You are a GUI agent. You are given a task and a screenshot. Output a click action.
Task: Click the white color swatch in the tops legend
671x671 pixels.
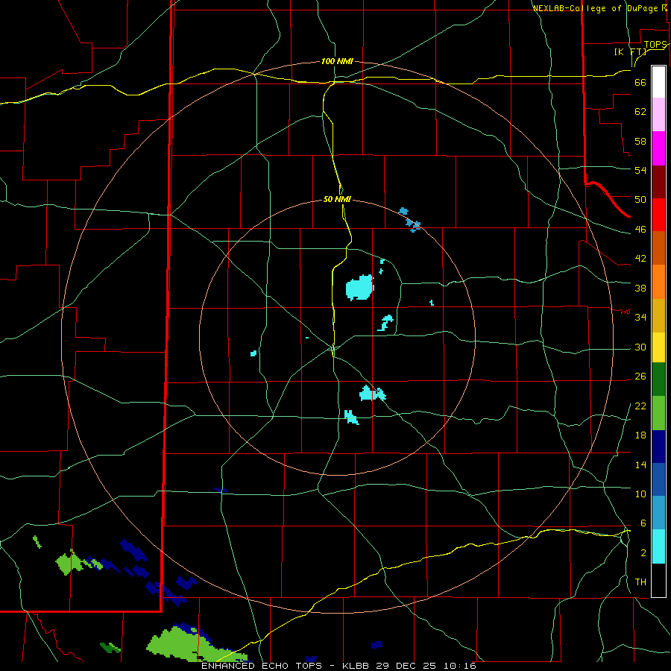coord(658,82)
